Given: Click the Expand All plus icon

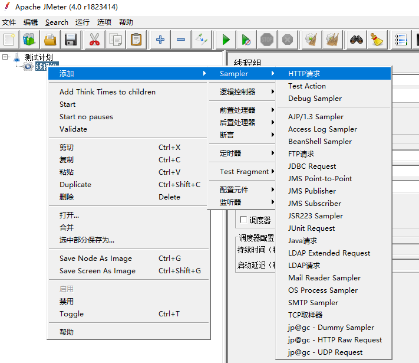Looking at the screenshot, I should 160,40.
